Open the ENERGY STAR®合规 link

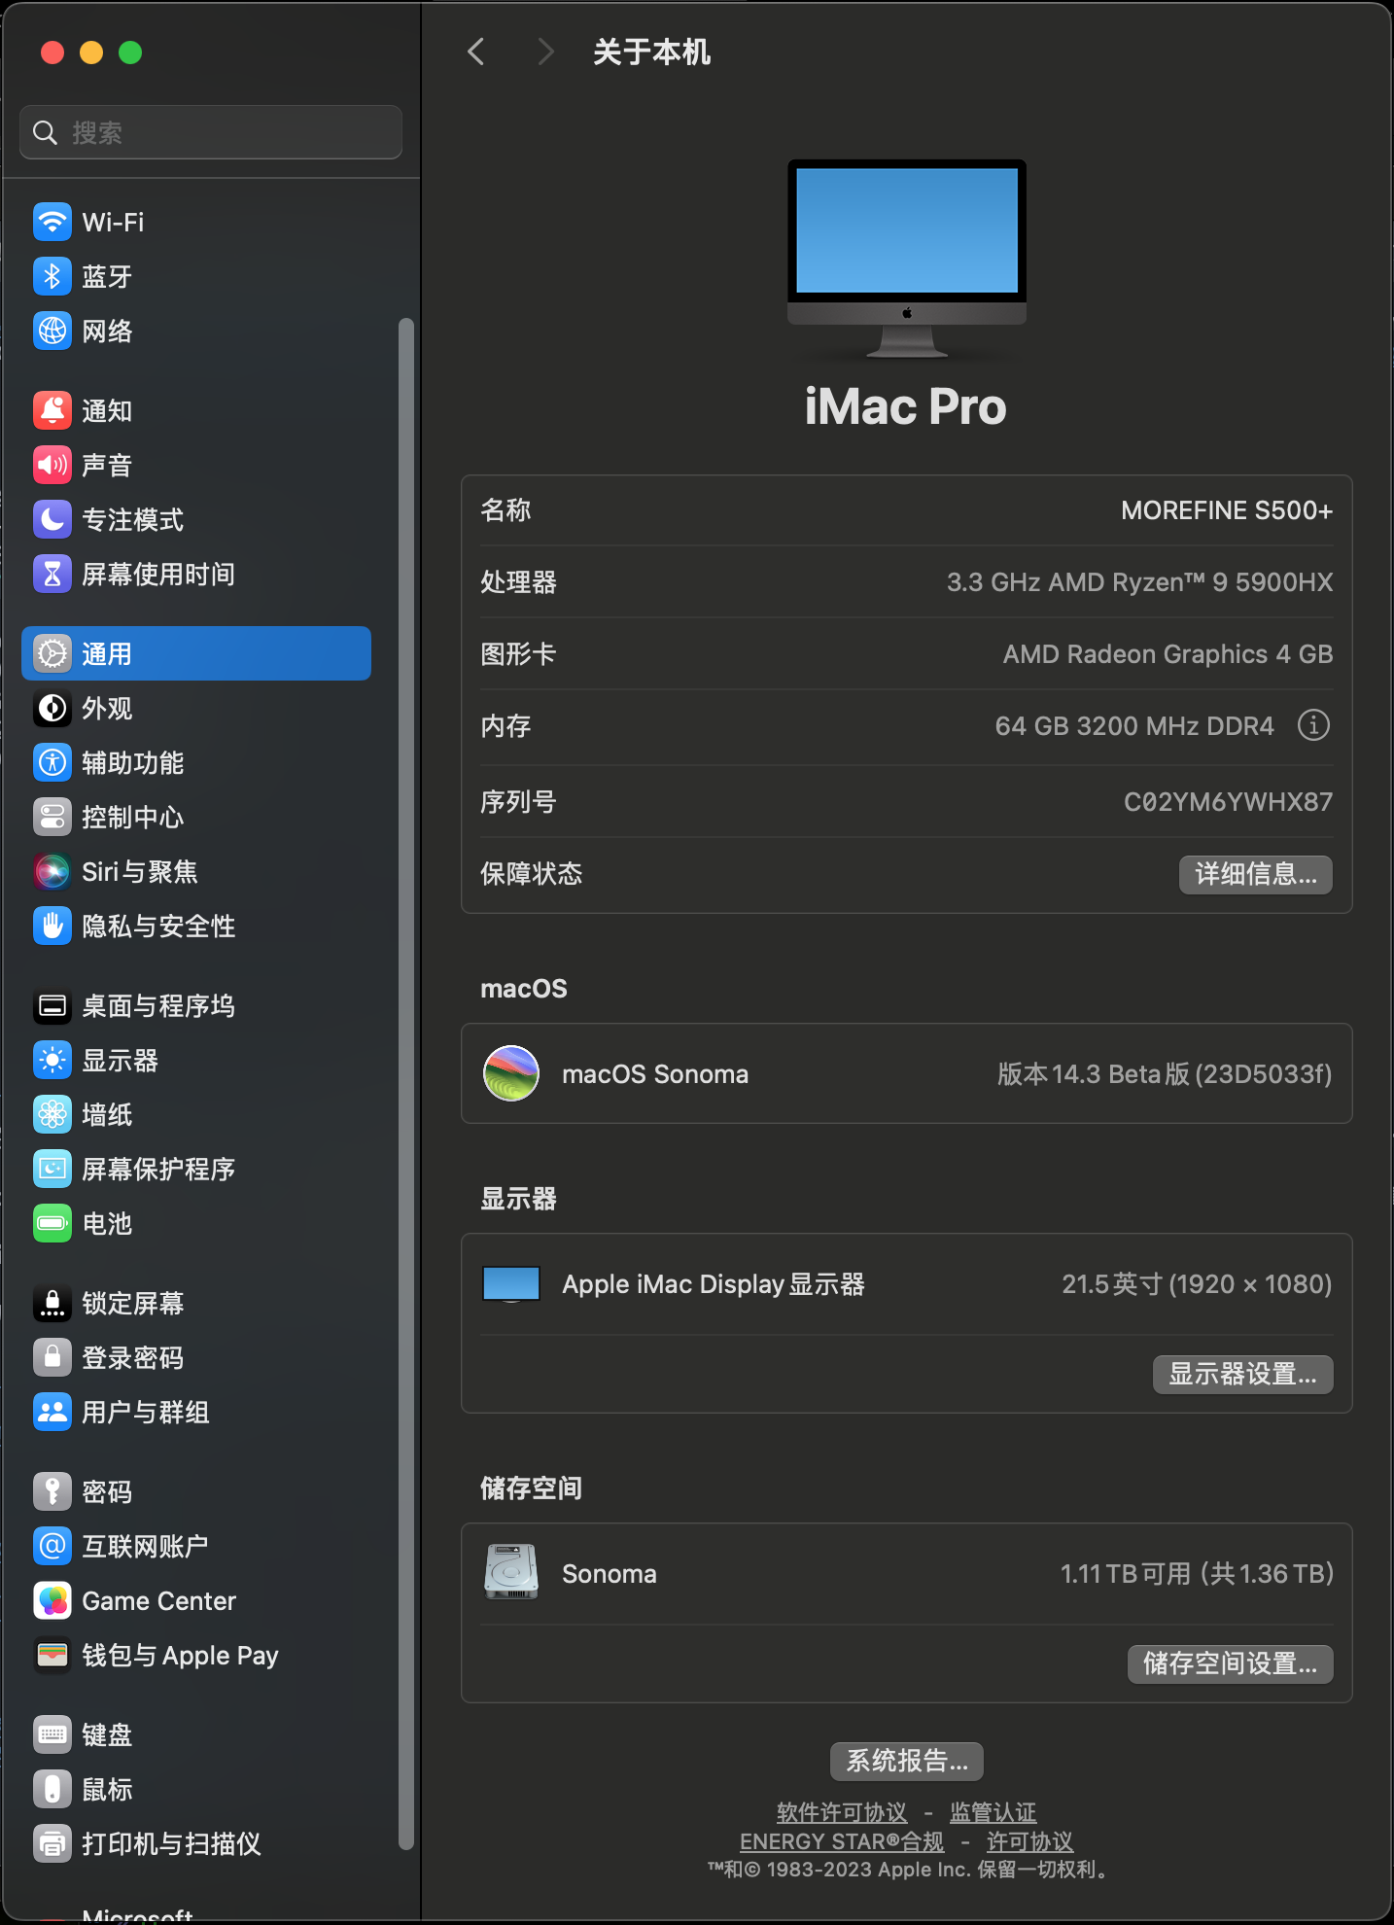[x=842, y=1841]
